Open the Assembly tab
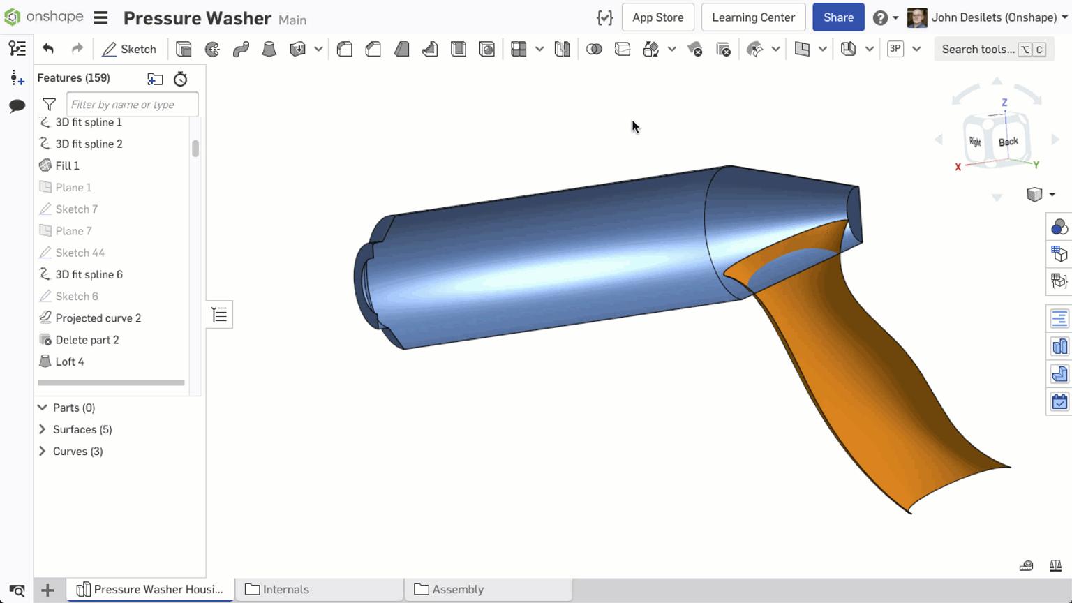 click(458, 589)
